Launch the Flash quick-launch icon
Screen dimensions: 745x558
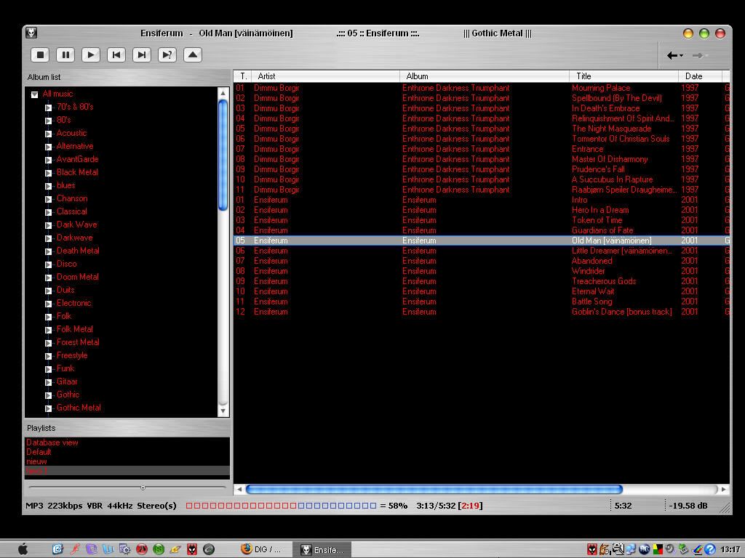point(75,549)
